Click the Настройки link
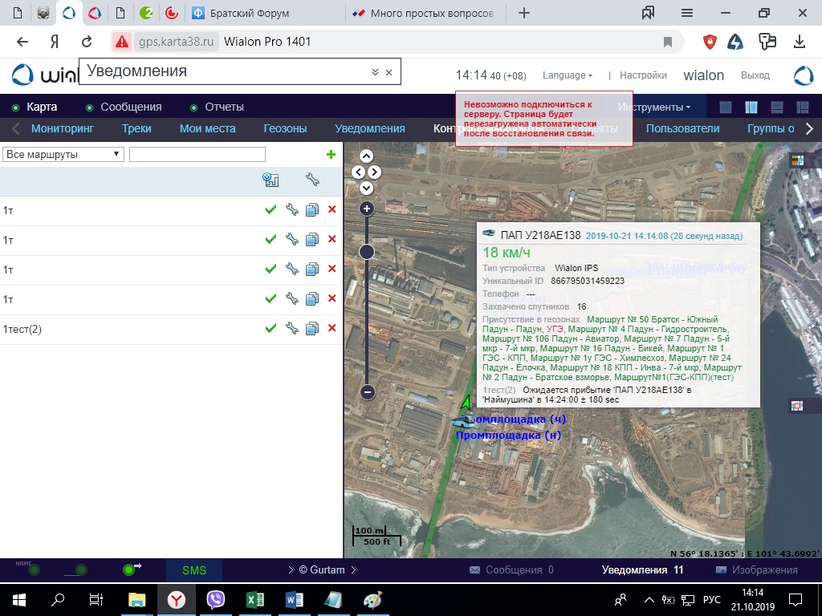 tap(643, 75)
